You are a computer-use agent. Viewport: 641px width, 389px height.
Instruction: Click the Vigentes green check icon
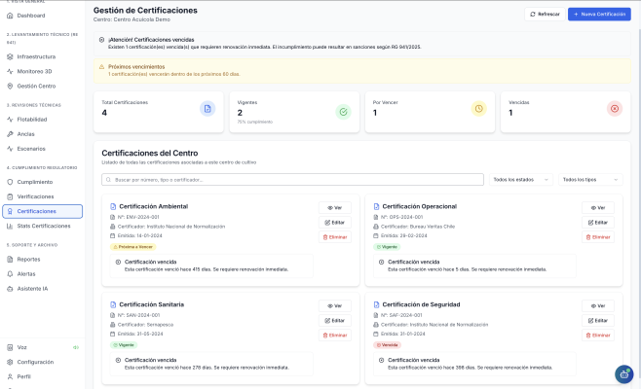(x=343, y=112)
